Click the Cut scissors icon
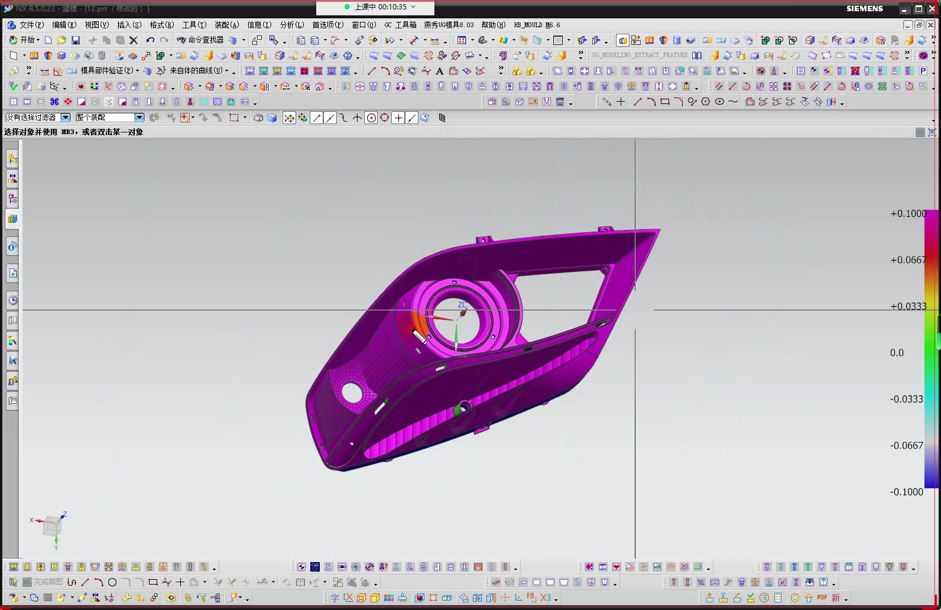Image resolution: width=941 pixels, height=610 pixels. coord(93,40)
